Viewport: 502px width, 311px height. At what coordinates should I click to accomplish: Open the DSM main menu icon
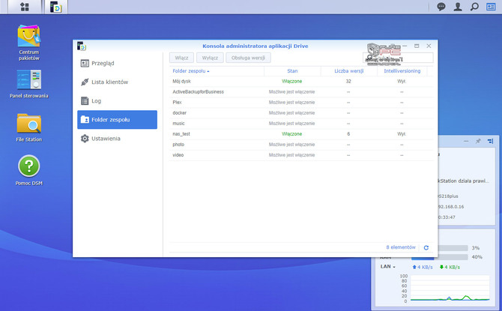click(x=25, y=7)
